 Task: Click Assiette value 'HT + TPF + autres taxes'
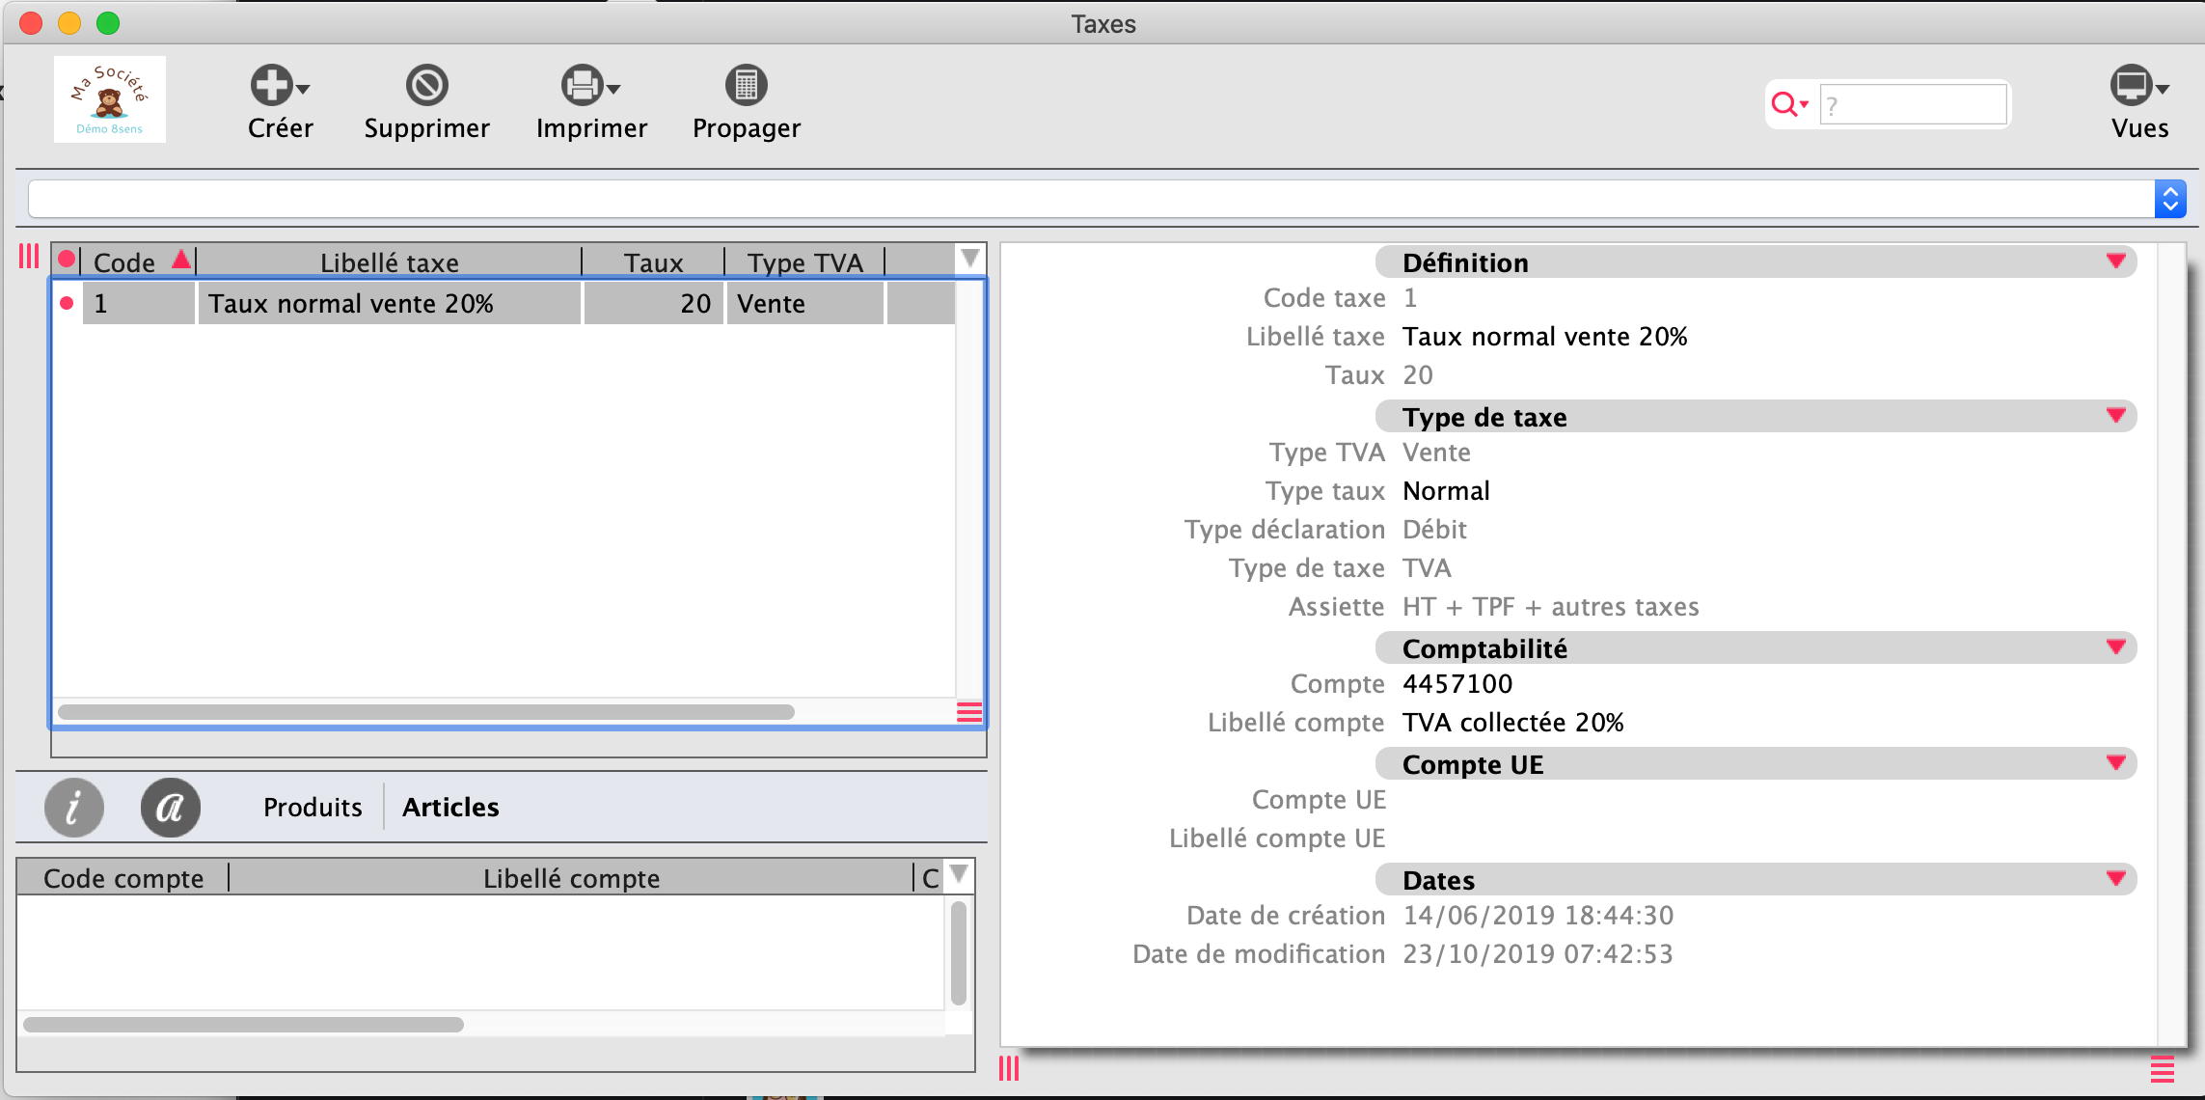[1551, 607]
